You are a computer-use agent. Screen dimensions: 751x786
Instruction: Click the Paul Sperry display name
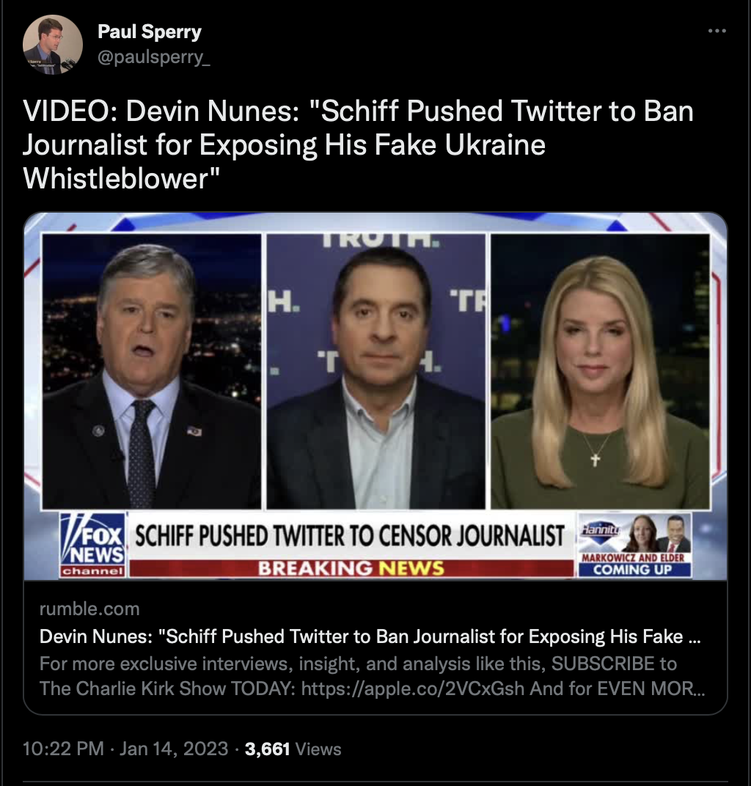[150, 32]
